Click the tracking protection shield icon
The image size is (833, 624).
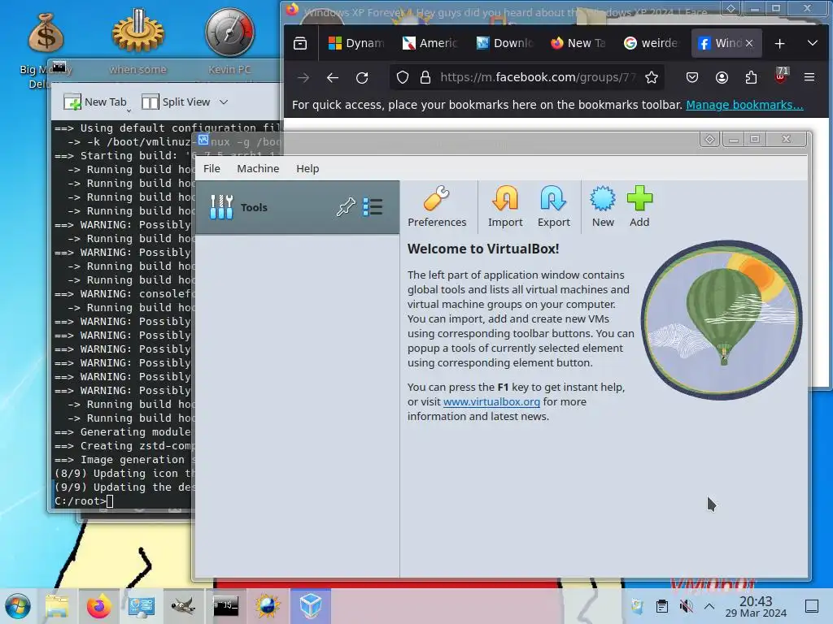(x=403, y=77)
